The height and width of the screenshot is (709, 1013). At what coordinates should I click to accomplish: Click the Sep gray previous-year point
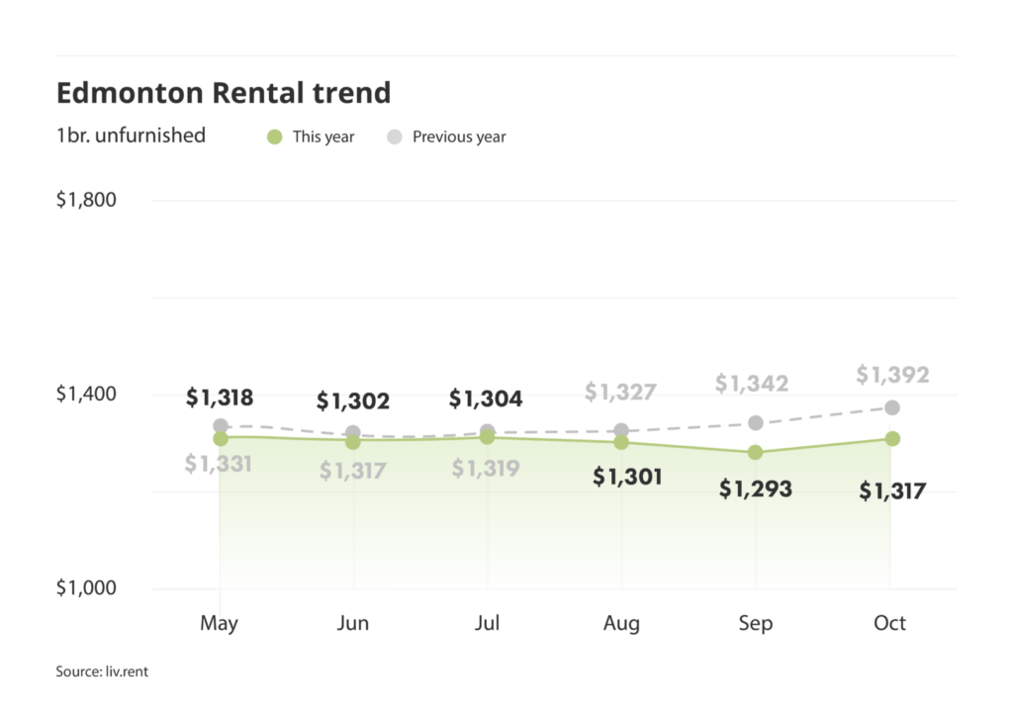pyautogui.click(x=756, y=422)
